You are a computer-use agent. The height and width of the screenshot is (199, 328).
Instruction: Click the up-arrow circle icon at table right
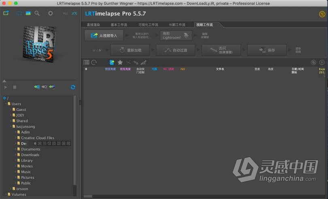coord(322,62)
